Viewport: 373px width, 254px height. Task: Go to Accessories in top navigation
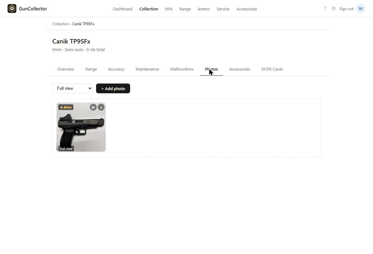[247, 9]
